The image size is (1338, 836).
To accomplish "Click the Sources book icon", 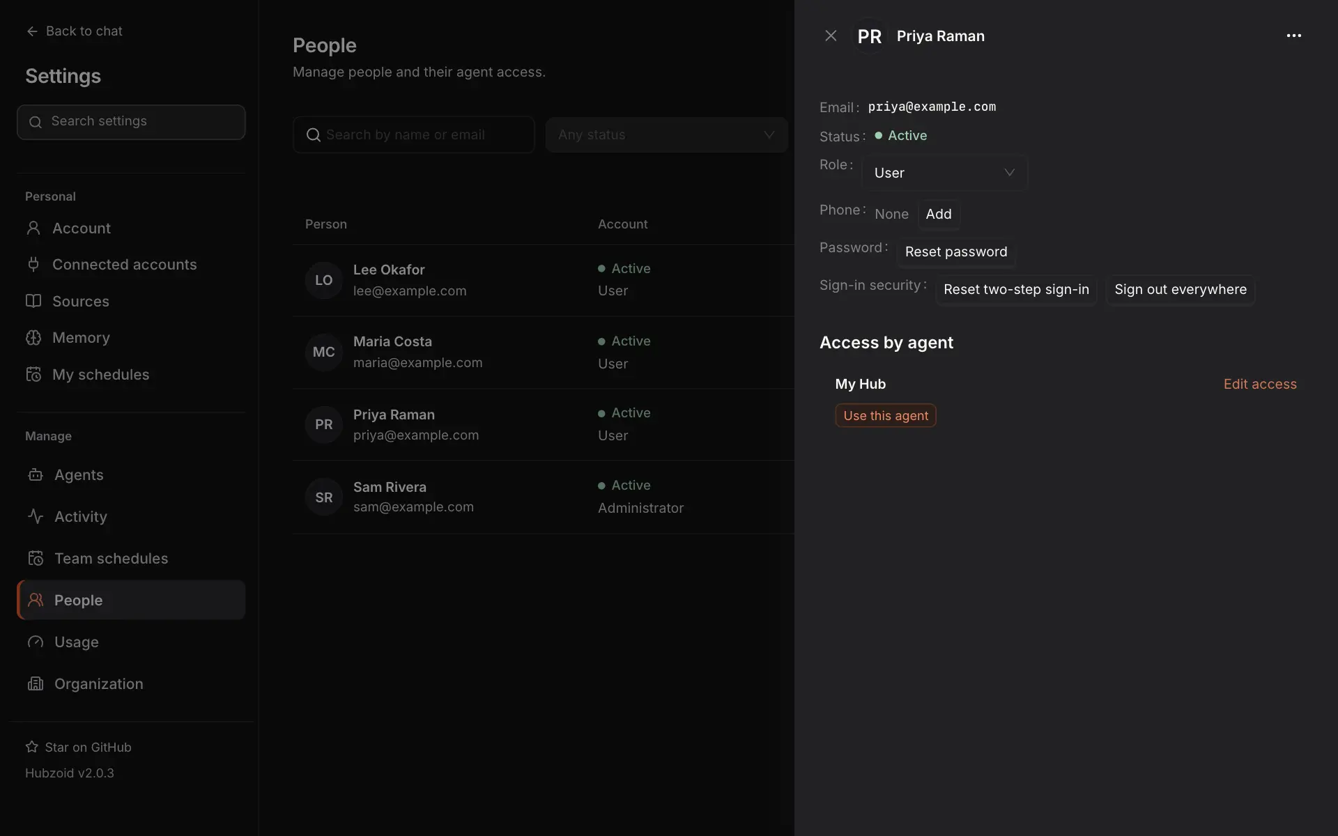I will click(33, 301).
